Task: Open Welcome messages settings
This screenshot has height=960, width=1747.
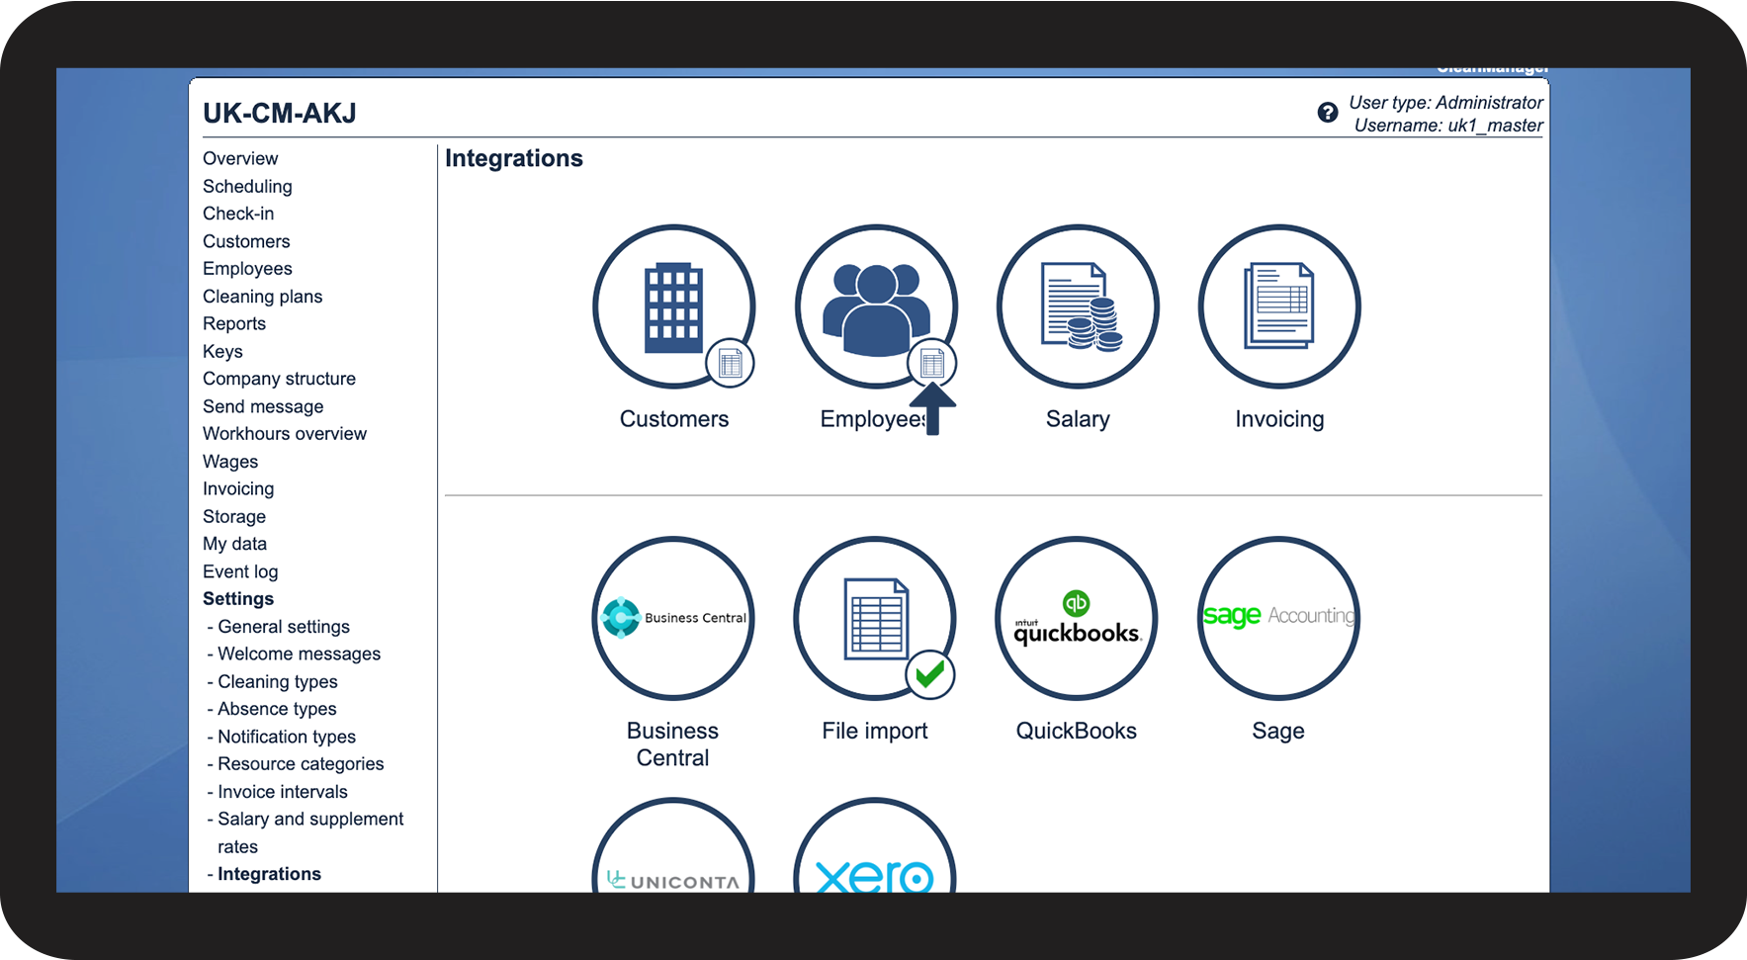Action: click(299, 654)
